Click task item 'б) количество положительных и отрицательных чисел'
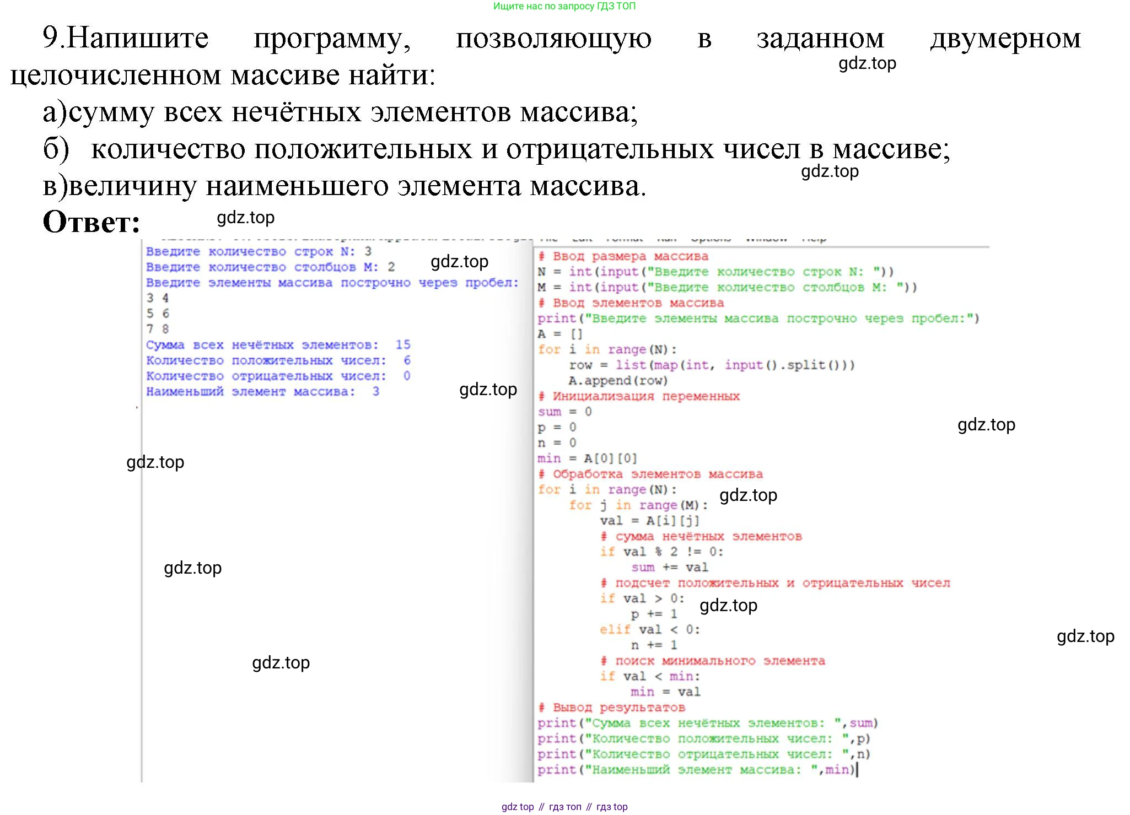This screenshot has height=815, width=1130. pos(497,149)
